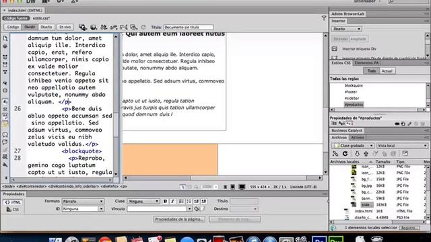The height and width of the screenshot is (242, 431).
Task: Select the blockquote CSS rule
Action: click(x=354, y=85)
